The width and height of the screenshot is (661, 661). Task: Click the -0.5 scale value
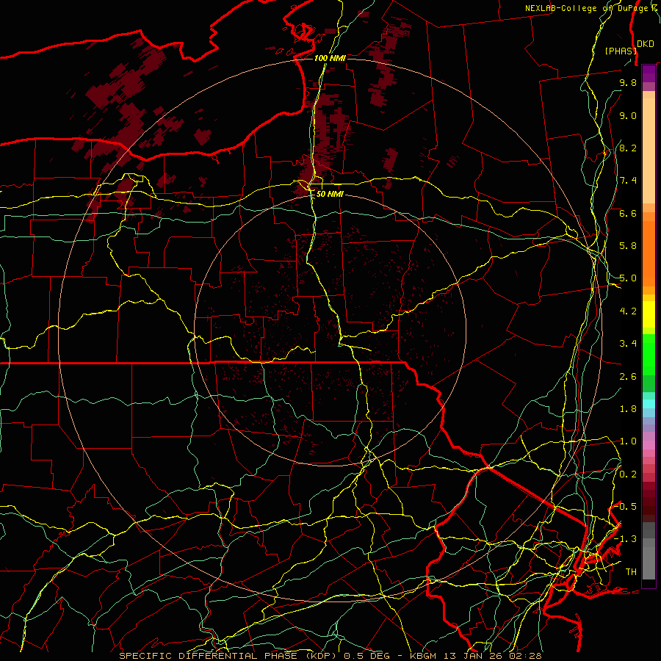pos(626,507)
